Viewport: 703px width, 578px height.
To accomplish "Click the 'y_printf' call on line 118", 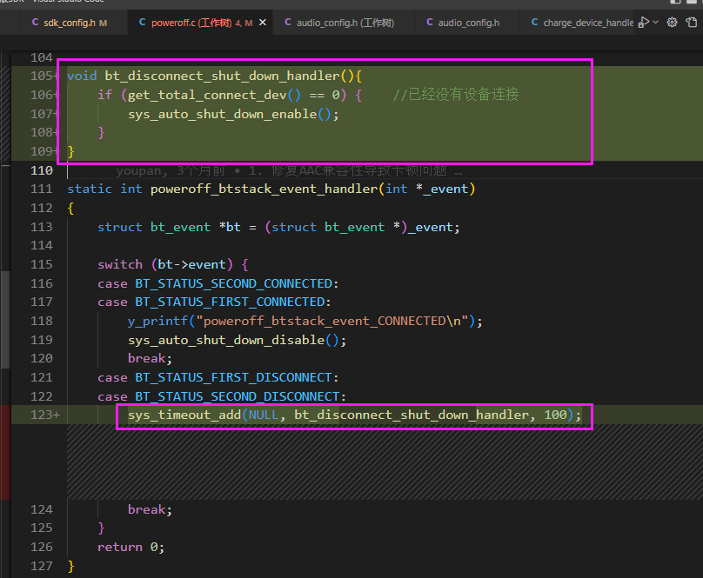I will pos(157,321).
